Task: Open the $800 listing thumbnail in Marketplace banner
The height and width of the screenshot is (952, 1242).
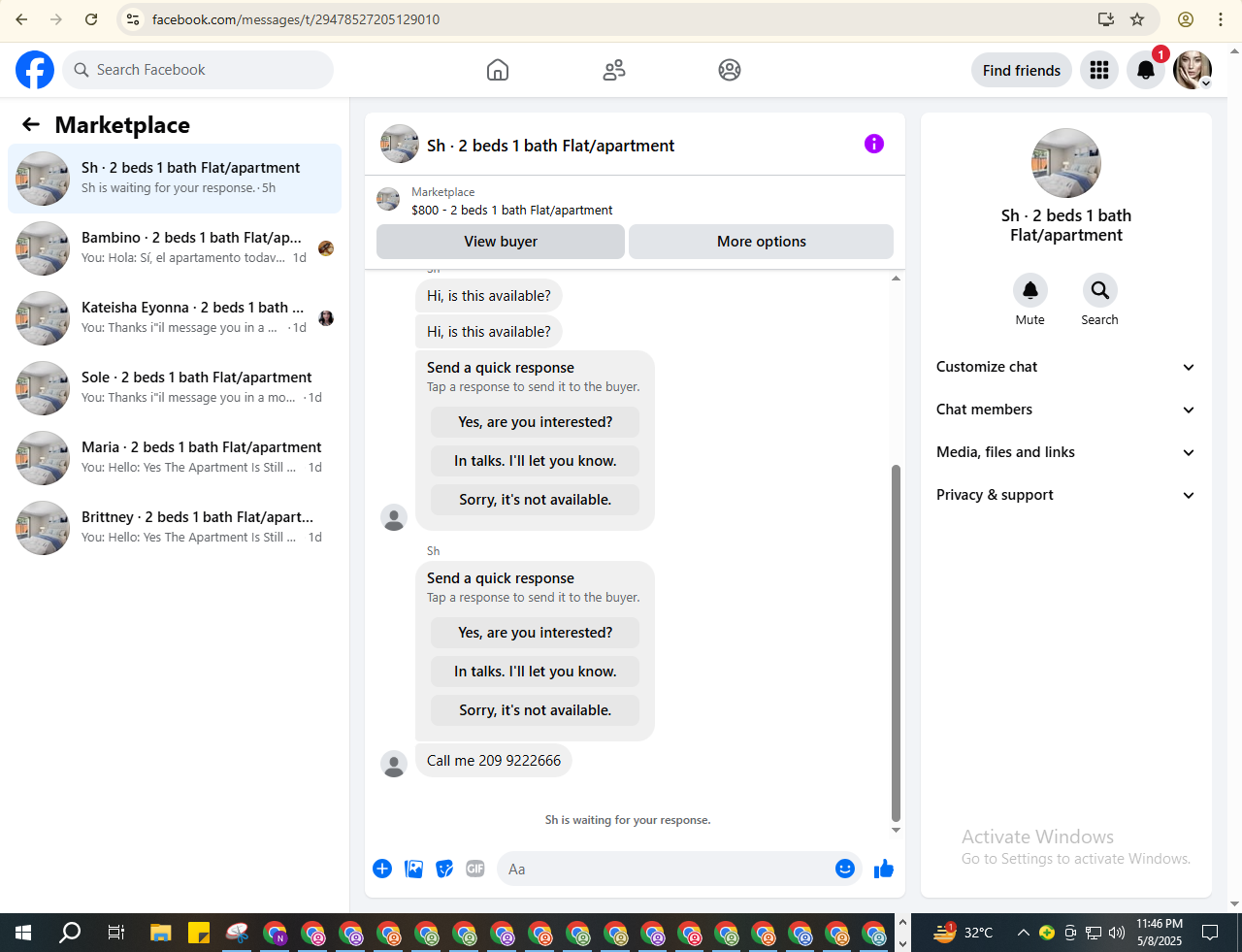Action: point(388,200)
